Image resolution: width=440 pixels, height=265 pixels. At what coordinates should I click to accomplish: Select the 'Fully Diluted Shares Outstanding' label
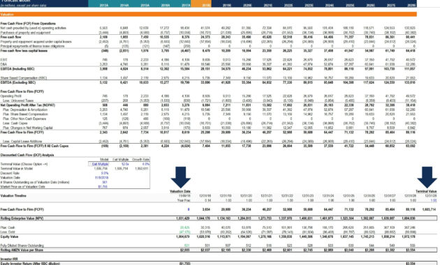[22, 245]
